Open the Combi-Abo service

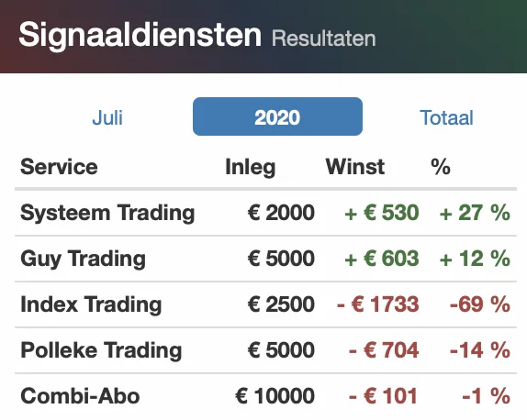click(x=80, y=395)
